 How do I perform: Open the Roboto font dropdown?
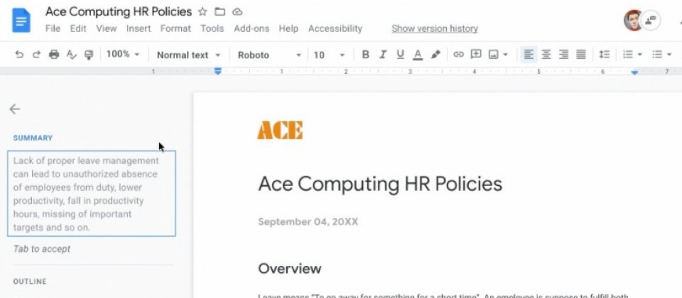tap(269, 55)
